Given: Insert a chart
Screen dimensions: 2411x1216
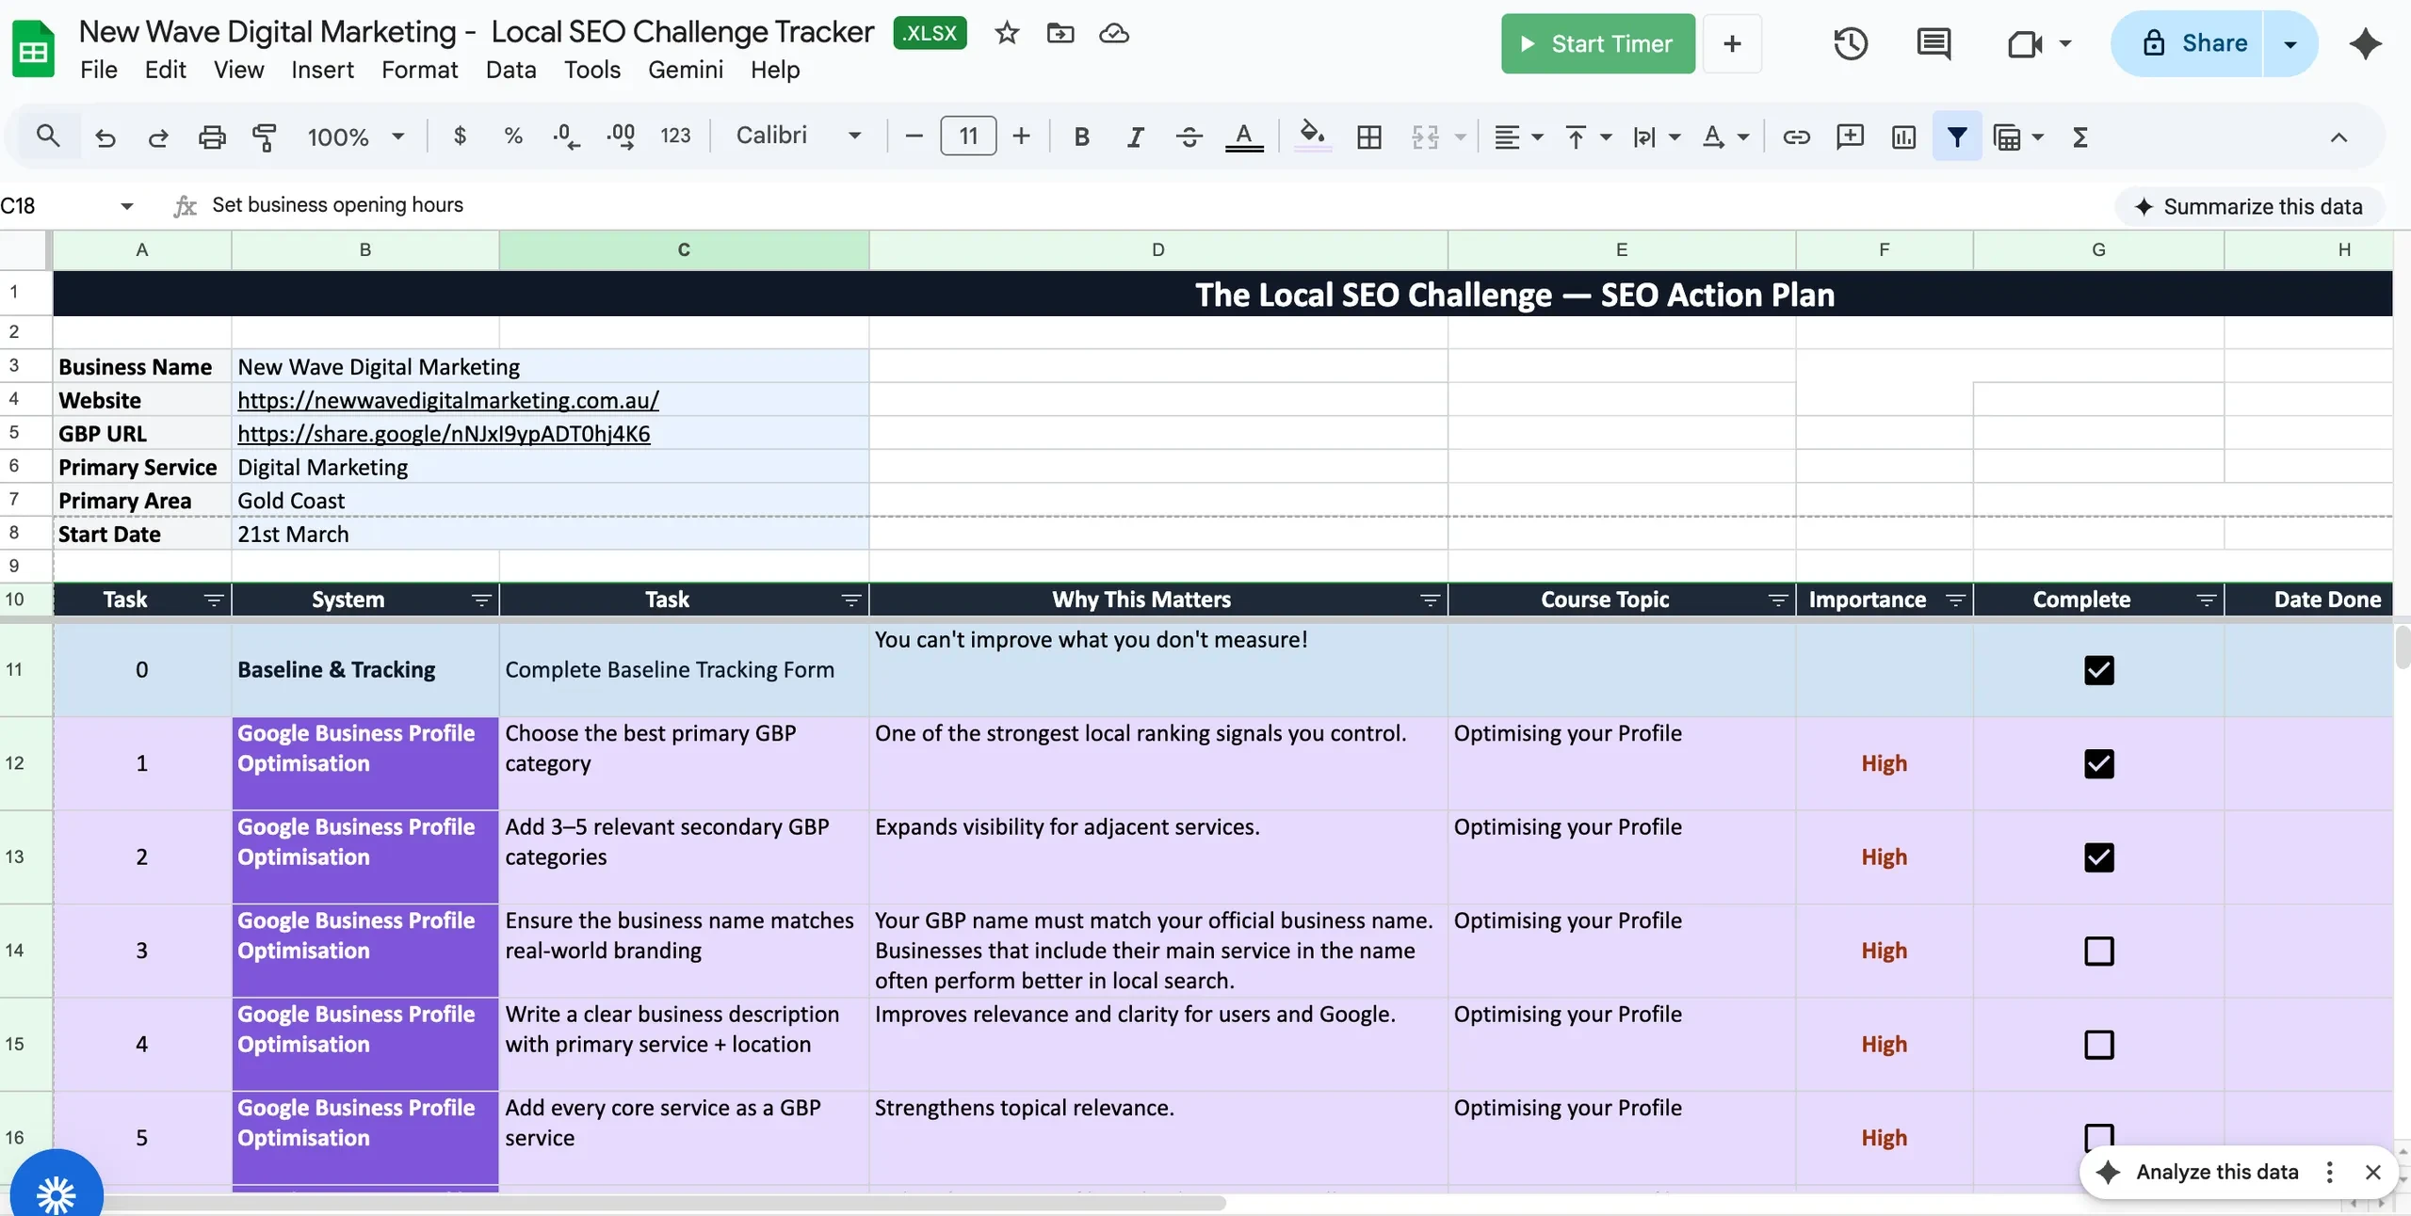Looking at the screenshot, I should [x=1903, y=137].
